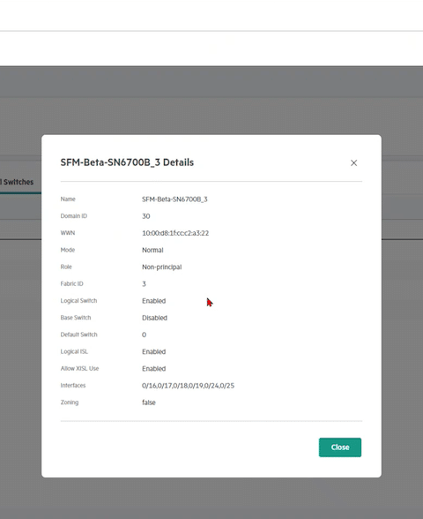
Task: Select the Domain ID value 30
Action: (x=145, y=216)
